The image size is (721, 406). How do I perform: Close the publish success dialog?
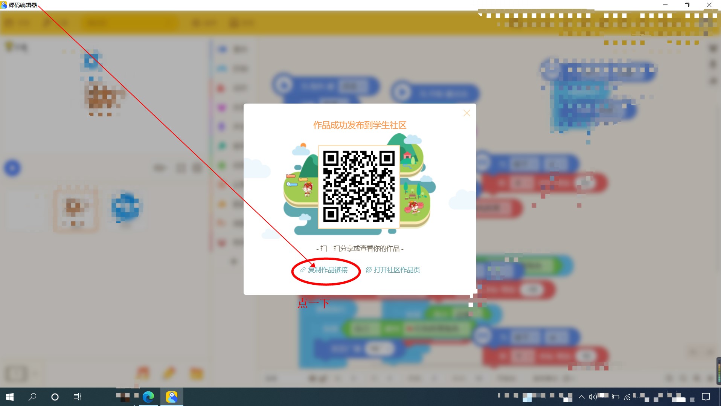(466, 113)
